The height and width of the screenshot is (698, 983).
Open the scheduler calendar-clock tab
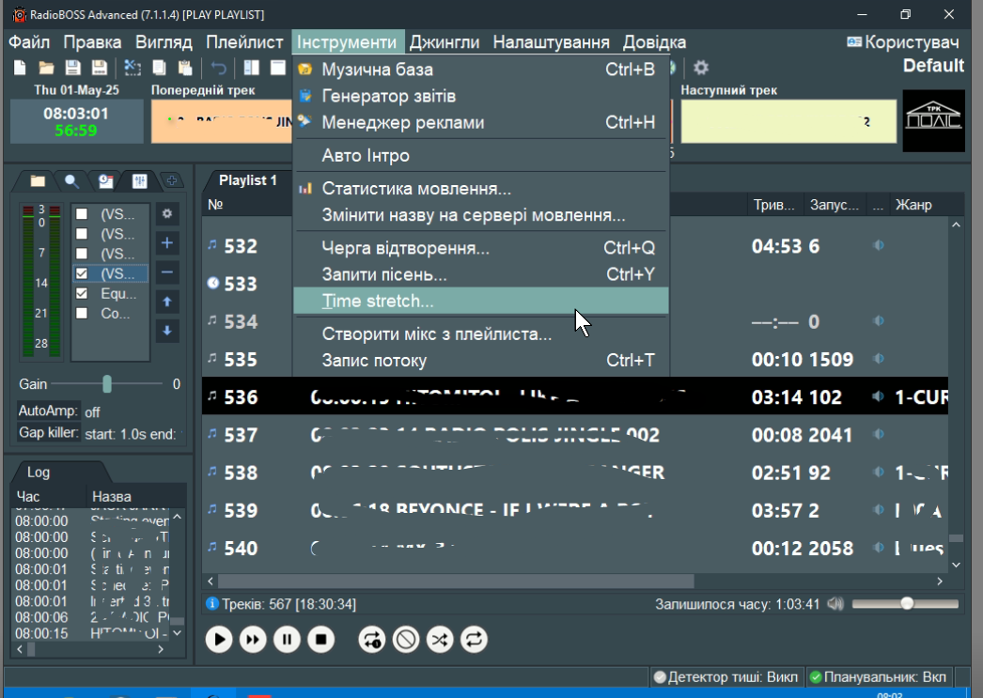[105, 181]
